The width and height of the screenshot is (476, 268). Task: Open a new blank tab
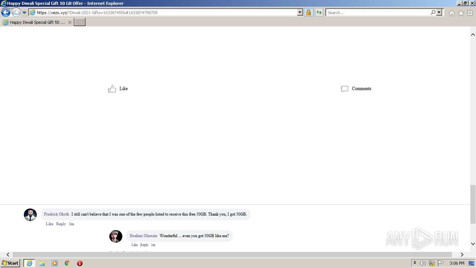tap(80, 22)
